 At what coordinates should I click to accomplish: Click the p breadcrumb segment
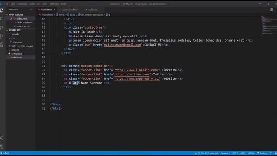point(110,15)
